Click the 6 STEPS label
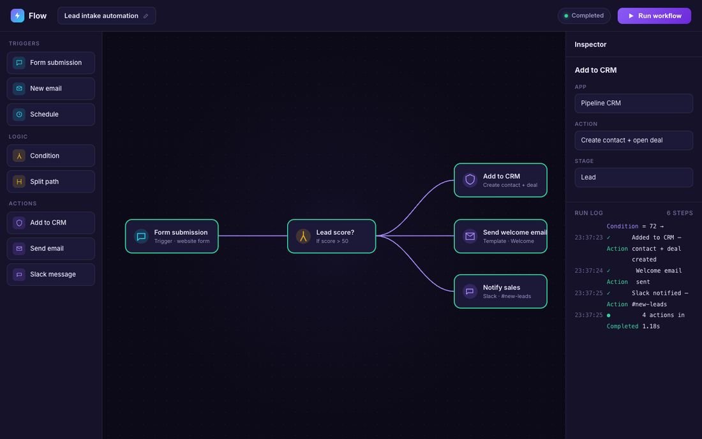The width and height of the screenshot is (702, 439). point(680,213)
